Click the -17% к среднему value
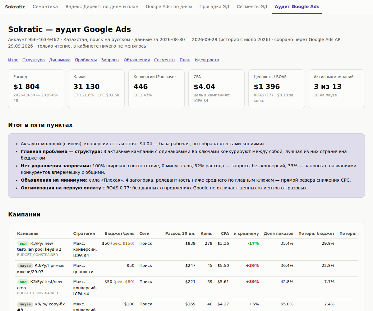The height and width of the screenshot is (311, 373). [x=253, y=243]
